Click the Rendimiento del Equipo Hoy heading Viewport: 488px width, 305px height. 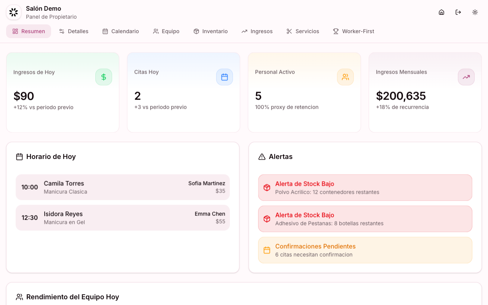(73, 297)
